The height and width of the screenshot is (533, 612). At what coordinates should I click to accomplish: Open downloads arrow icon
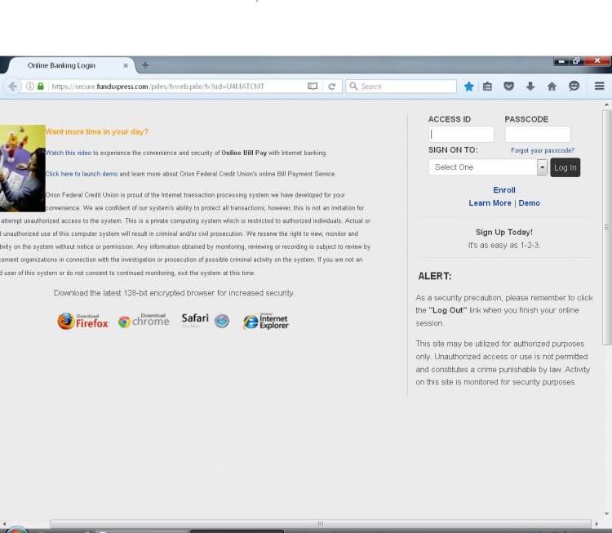530,87
